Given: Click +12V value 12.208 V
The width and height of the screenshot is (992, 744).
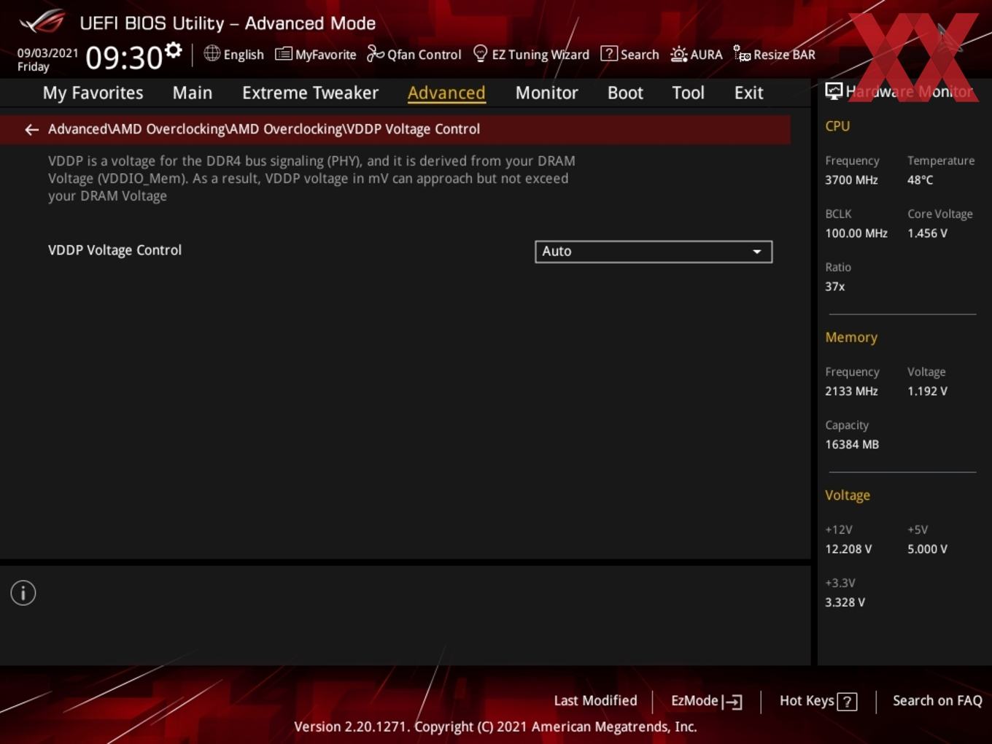Looking at the screenshot, I should click(848, 549).
